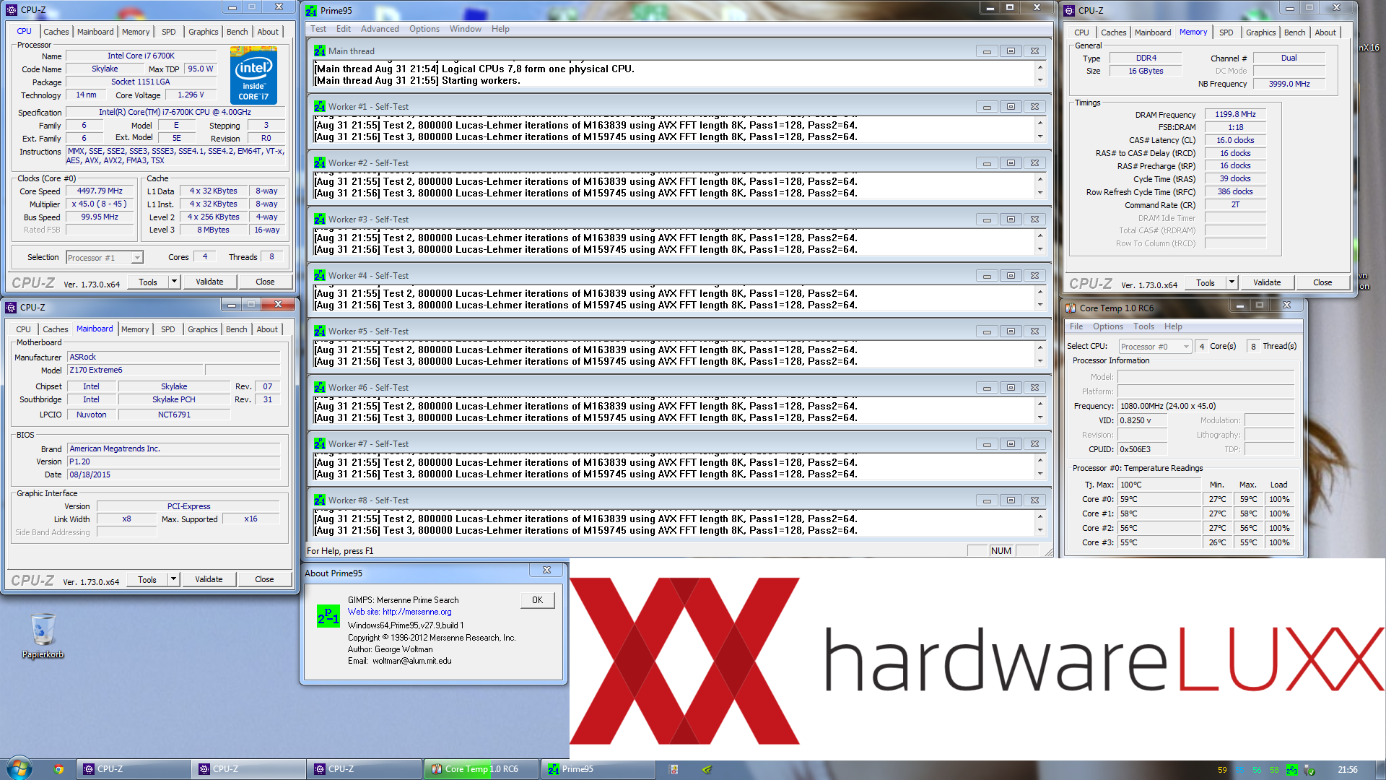Click Validate in Mainboard CPU-Z window

click(x=209, y=579)
